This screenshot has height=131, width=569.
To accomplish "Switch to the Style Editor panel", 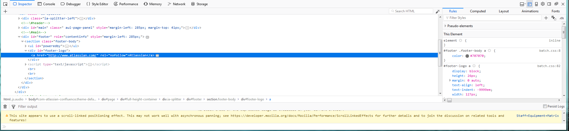I will pos(97,4).
